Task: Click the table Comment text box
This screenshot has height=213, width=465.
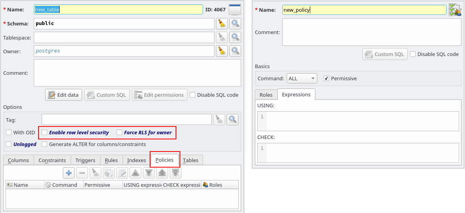Action: click(x=137, y=73)
